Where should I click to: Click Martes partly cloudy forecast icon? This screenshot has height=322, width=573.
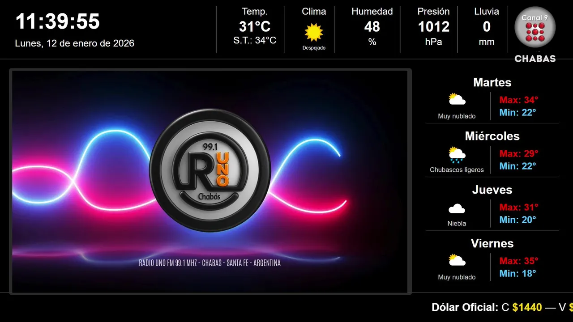pyautogui.click(x=457, y=99)
